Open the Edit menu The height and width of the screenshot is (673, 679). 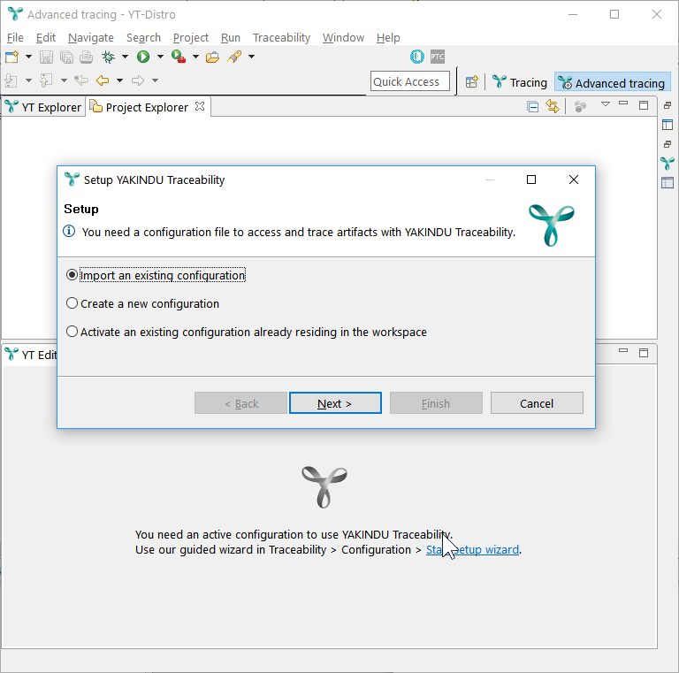45,38
